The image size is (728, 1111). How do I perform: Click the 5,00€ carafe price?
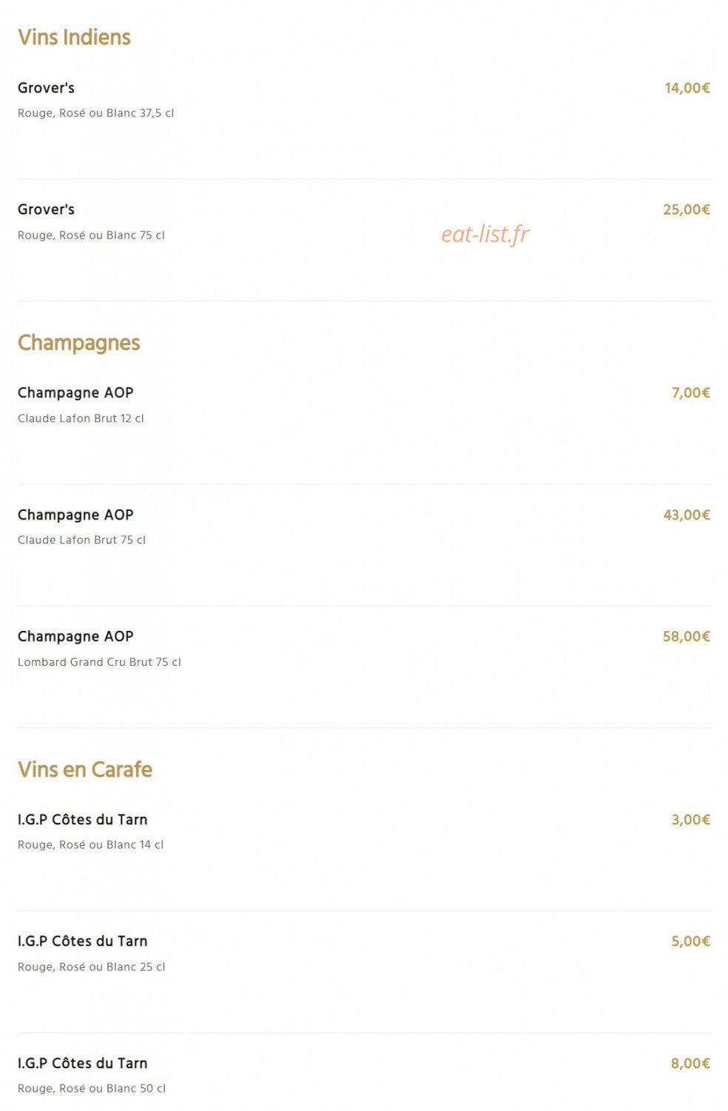point(691,941)
